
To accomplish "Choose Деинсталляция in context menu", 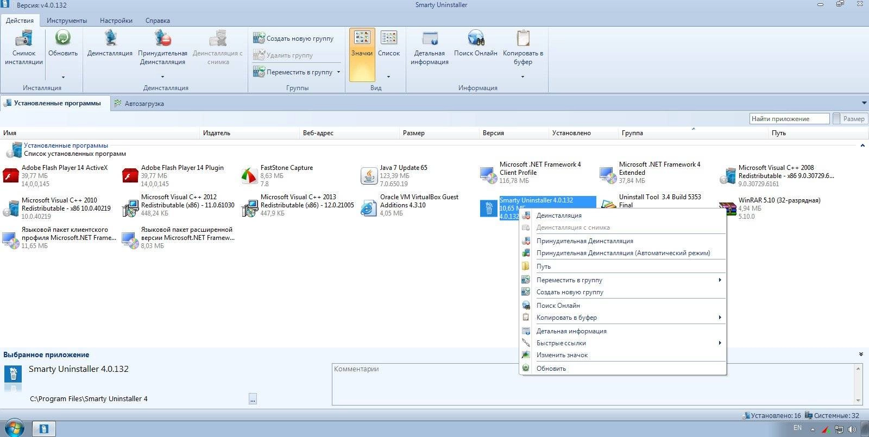I will coord(623,216).
